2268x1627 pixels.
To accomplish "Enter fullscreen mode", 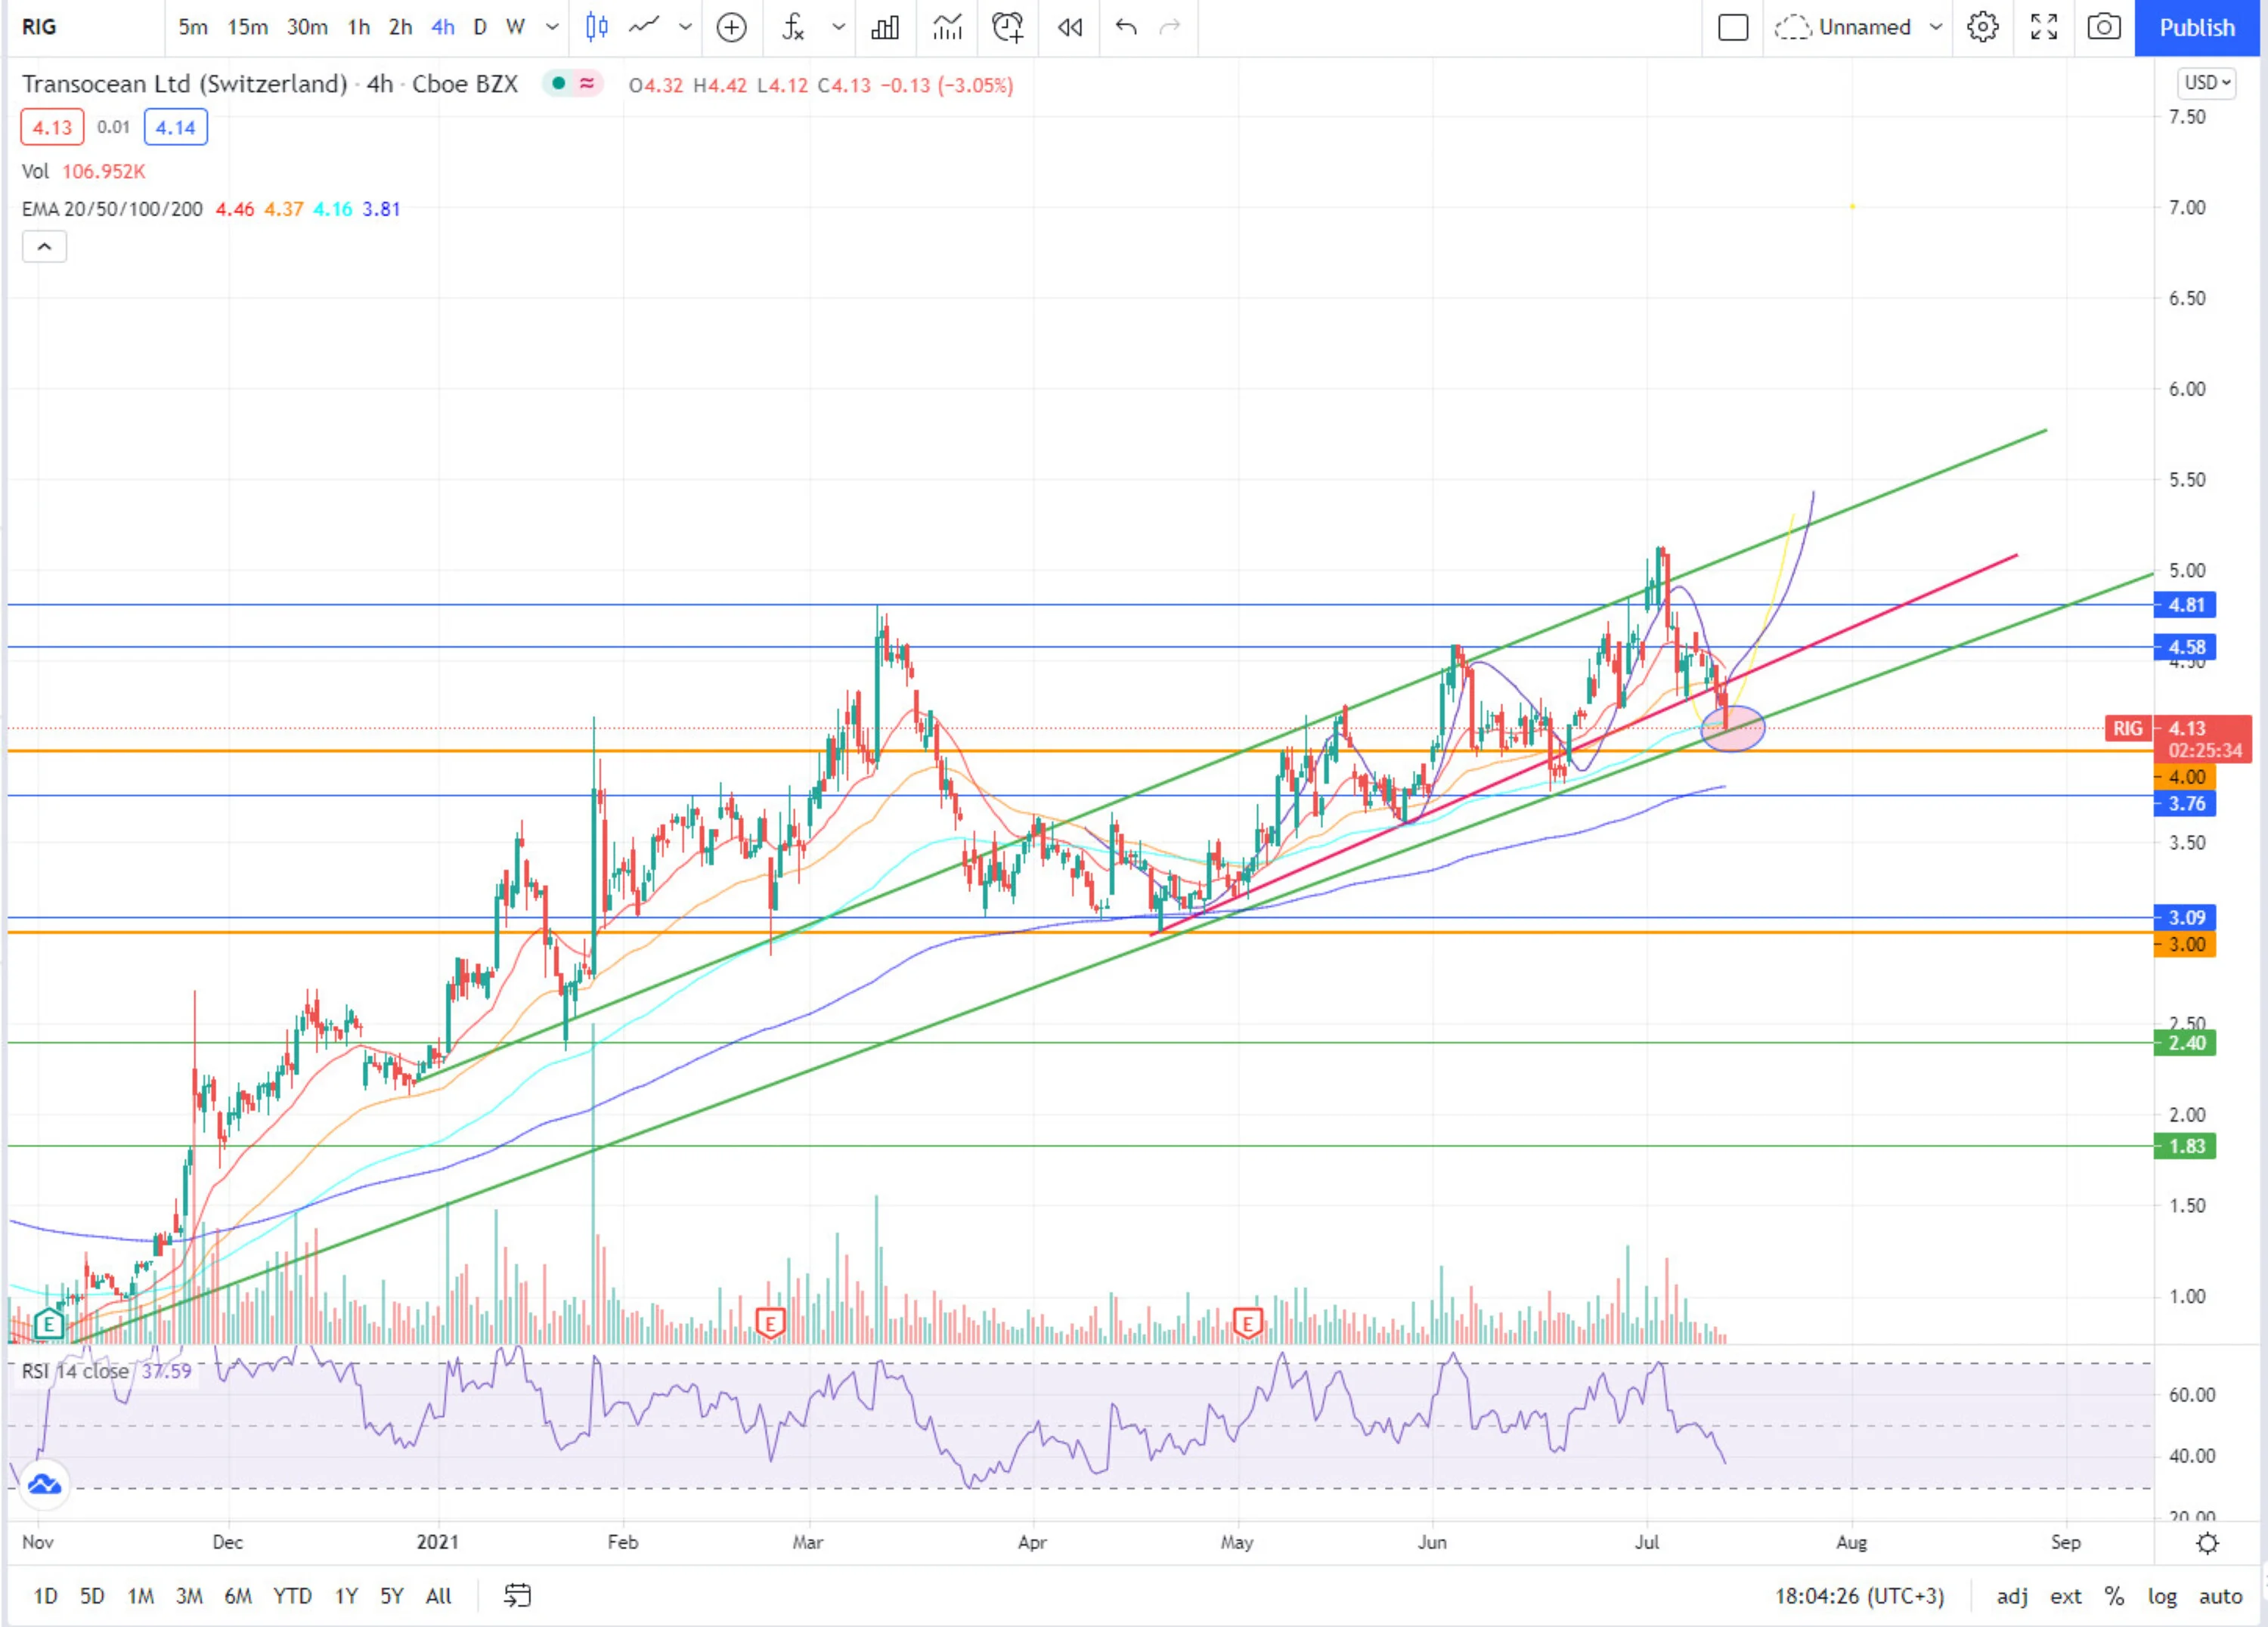I will 2044,27.
